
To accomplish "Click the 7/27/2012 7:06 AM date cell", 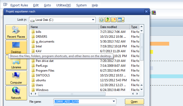I will pyautogui.click(x=113, y=32).
